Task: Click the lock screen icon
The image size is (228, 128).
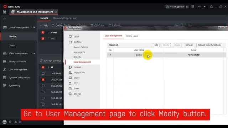Action: (211, 7)
